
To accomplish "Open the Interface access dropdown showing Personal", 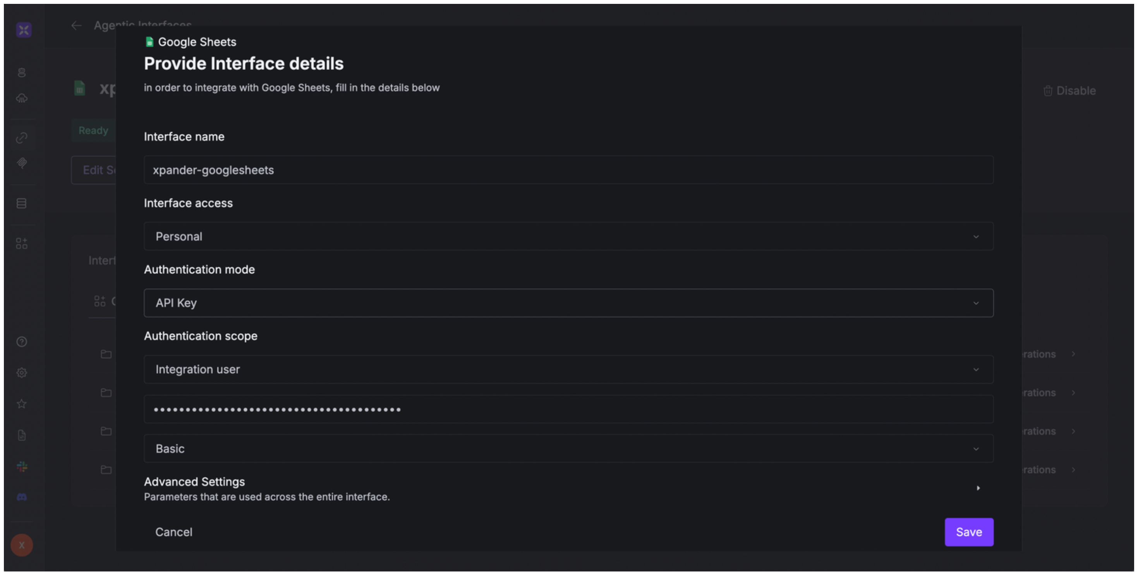I will 568,237.
